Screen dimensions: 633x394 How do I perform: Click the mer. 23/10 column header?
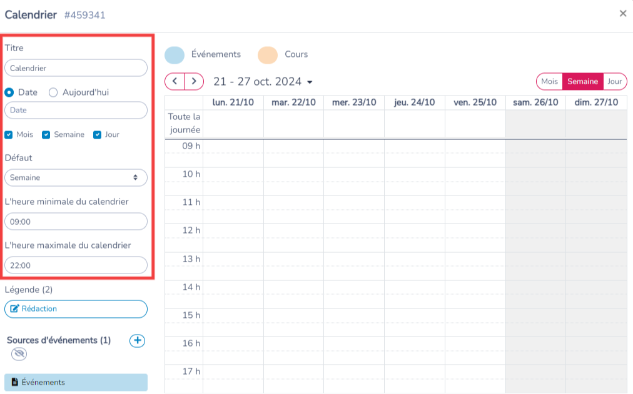point(354,103)
